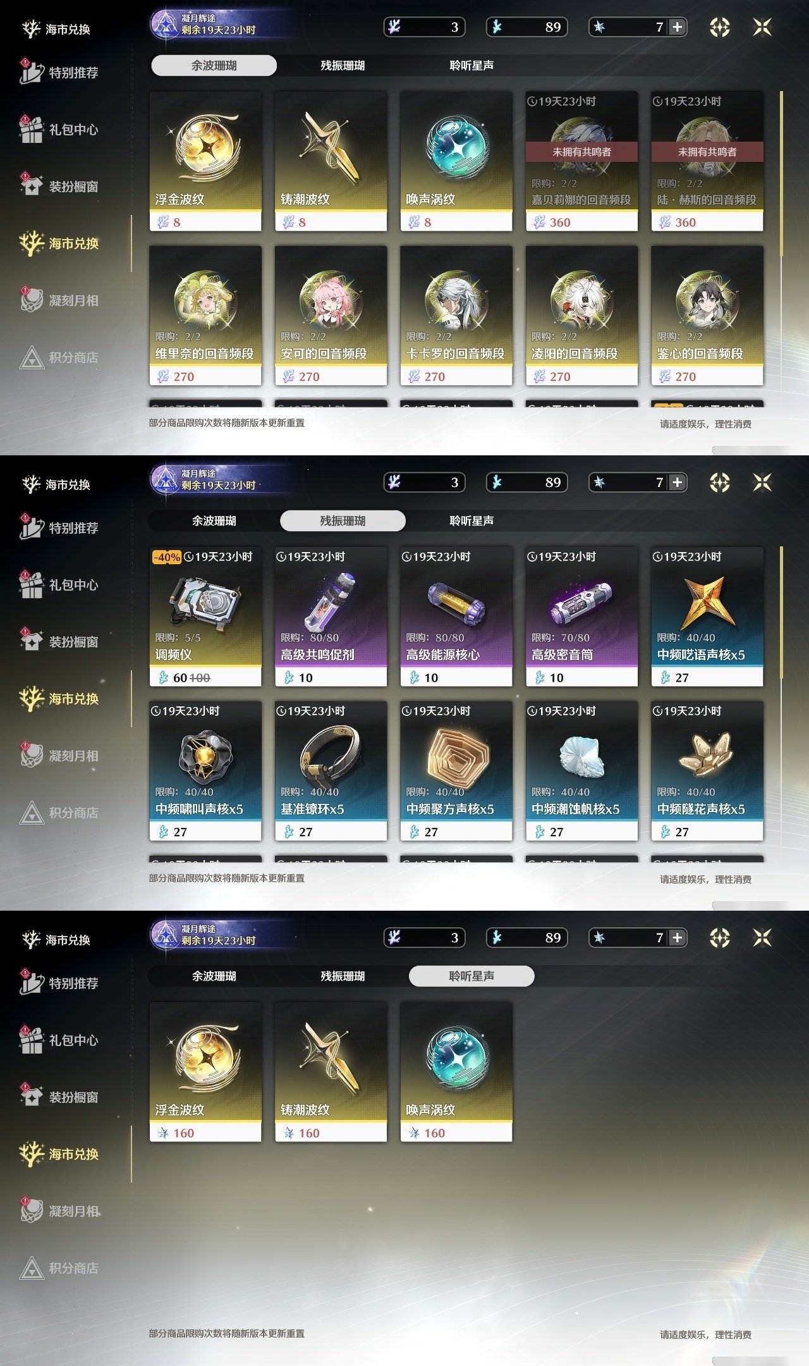Select the 中频呓语声核x5 star item
Image resolution: width=809 pixels, height=1366 pixels.
click(x=707, y=617)
